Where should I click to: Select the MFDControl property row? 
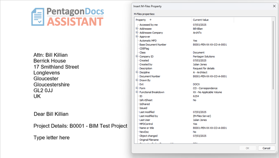146,124
